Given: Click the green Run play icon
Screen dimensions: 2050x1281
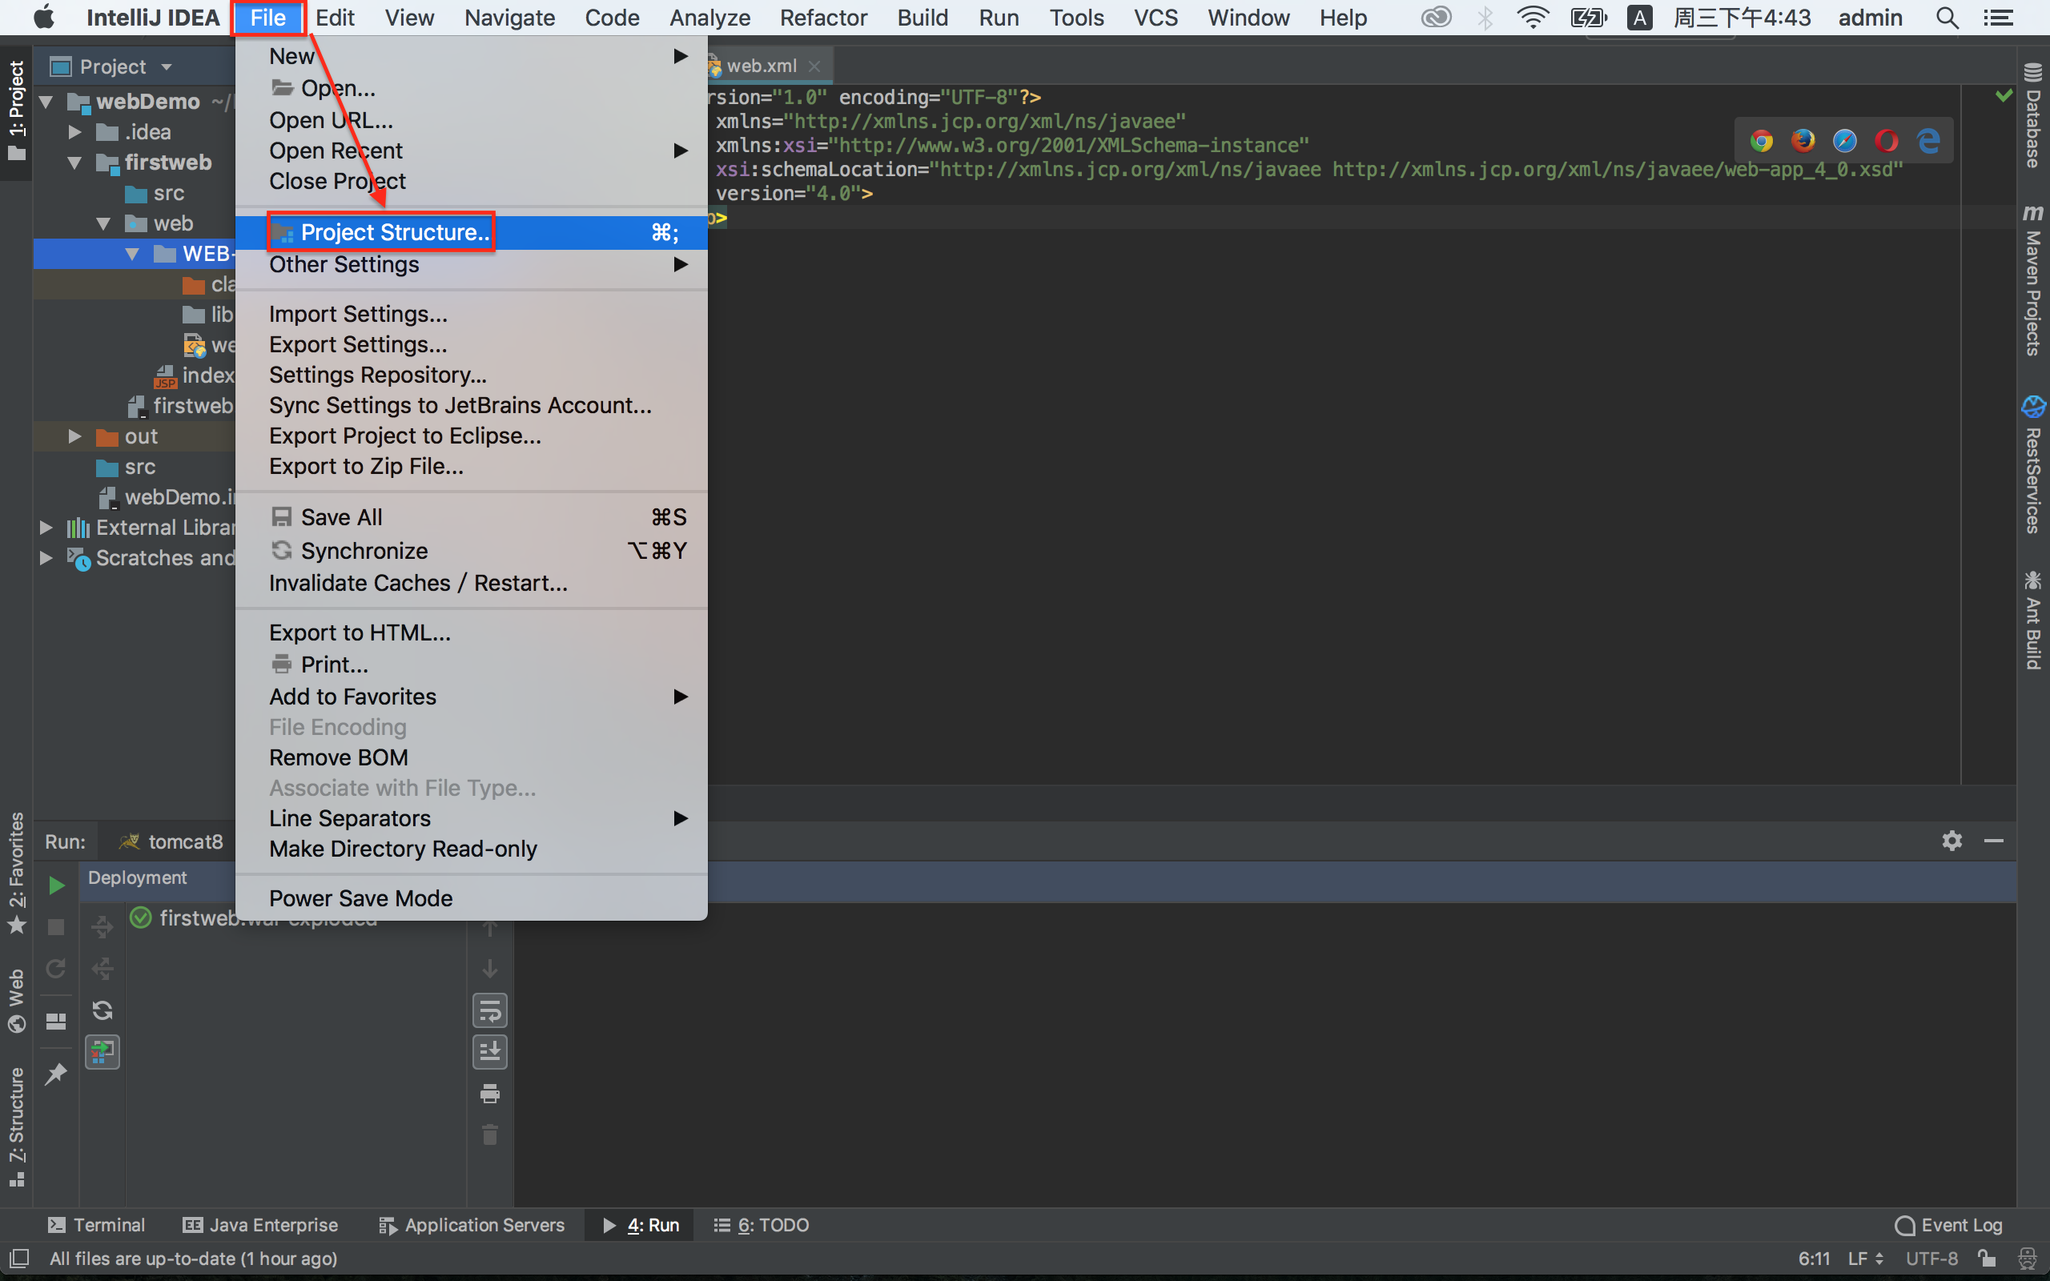Looking at the screenshot, I should click(x=56, y=885).
